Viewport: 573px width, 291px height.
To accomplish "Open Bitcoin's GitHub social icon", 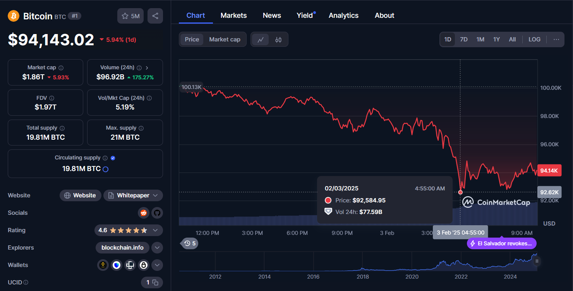I will tap(157, 213).
